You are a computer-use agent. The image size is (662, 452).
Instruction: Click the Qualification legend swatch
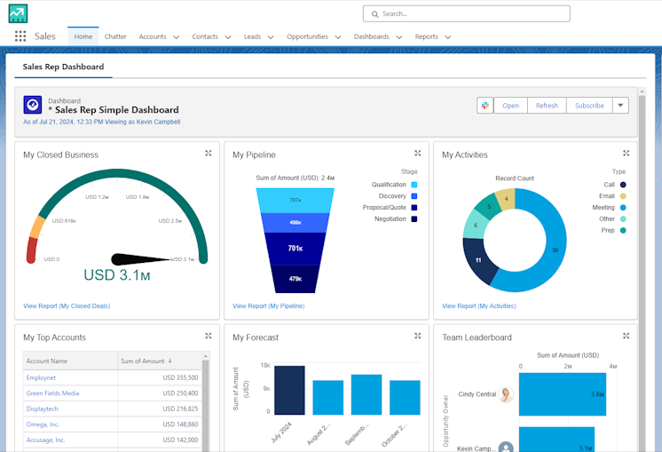pos(414,185)
